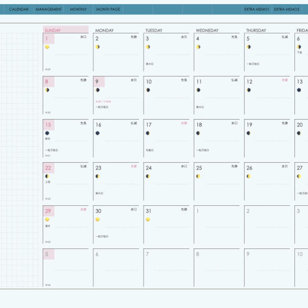Click the 一粒万倍日 note on the 18th

tap(203, 150)
